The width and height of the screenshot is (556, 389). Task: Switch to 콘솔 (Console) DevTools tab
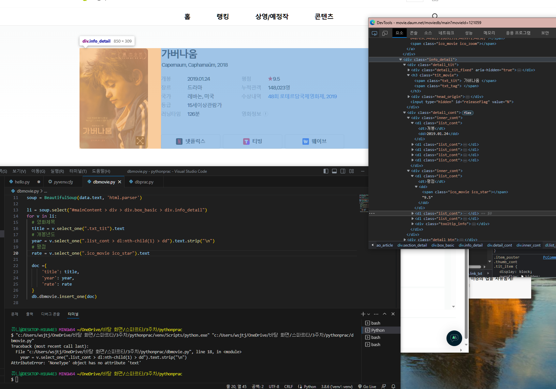(x=414, y=33)
